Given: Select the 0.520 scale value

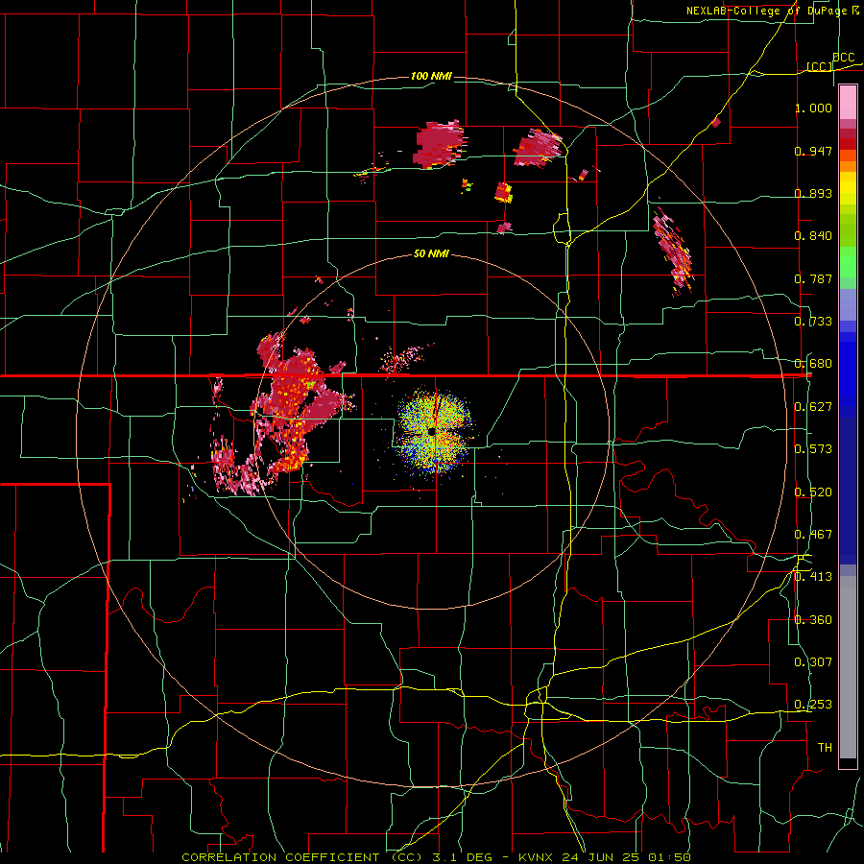Looking at the screenshot, I should pyautogui.click(x=813, y=492).
